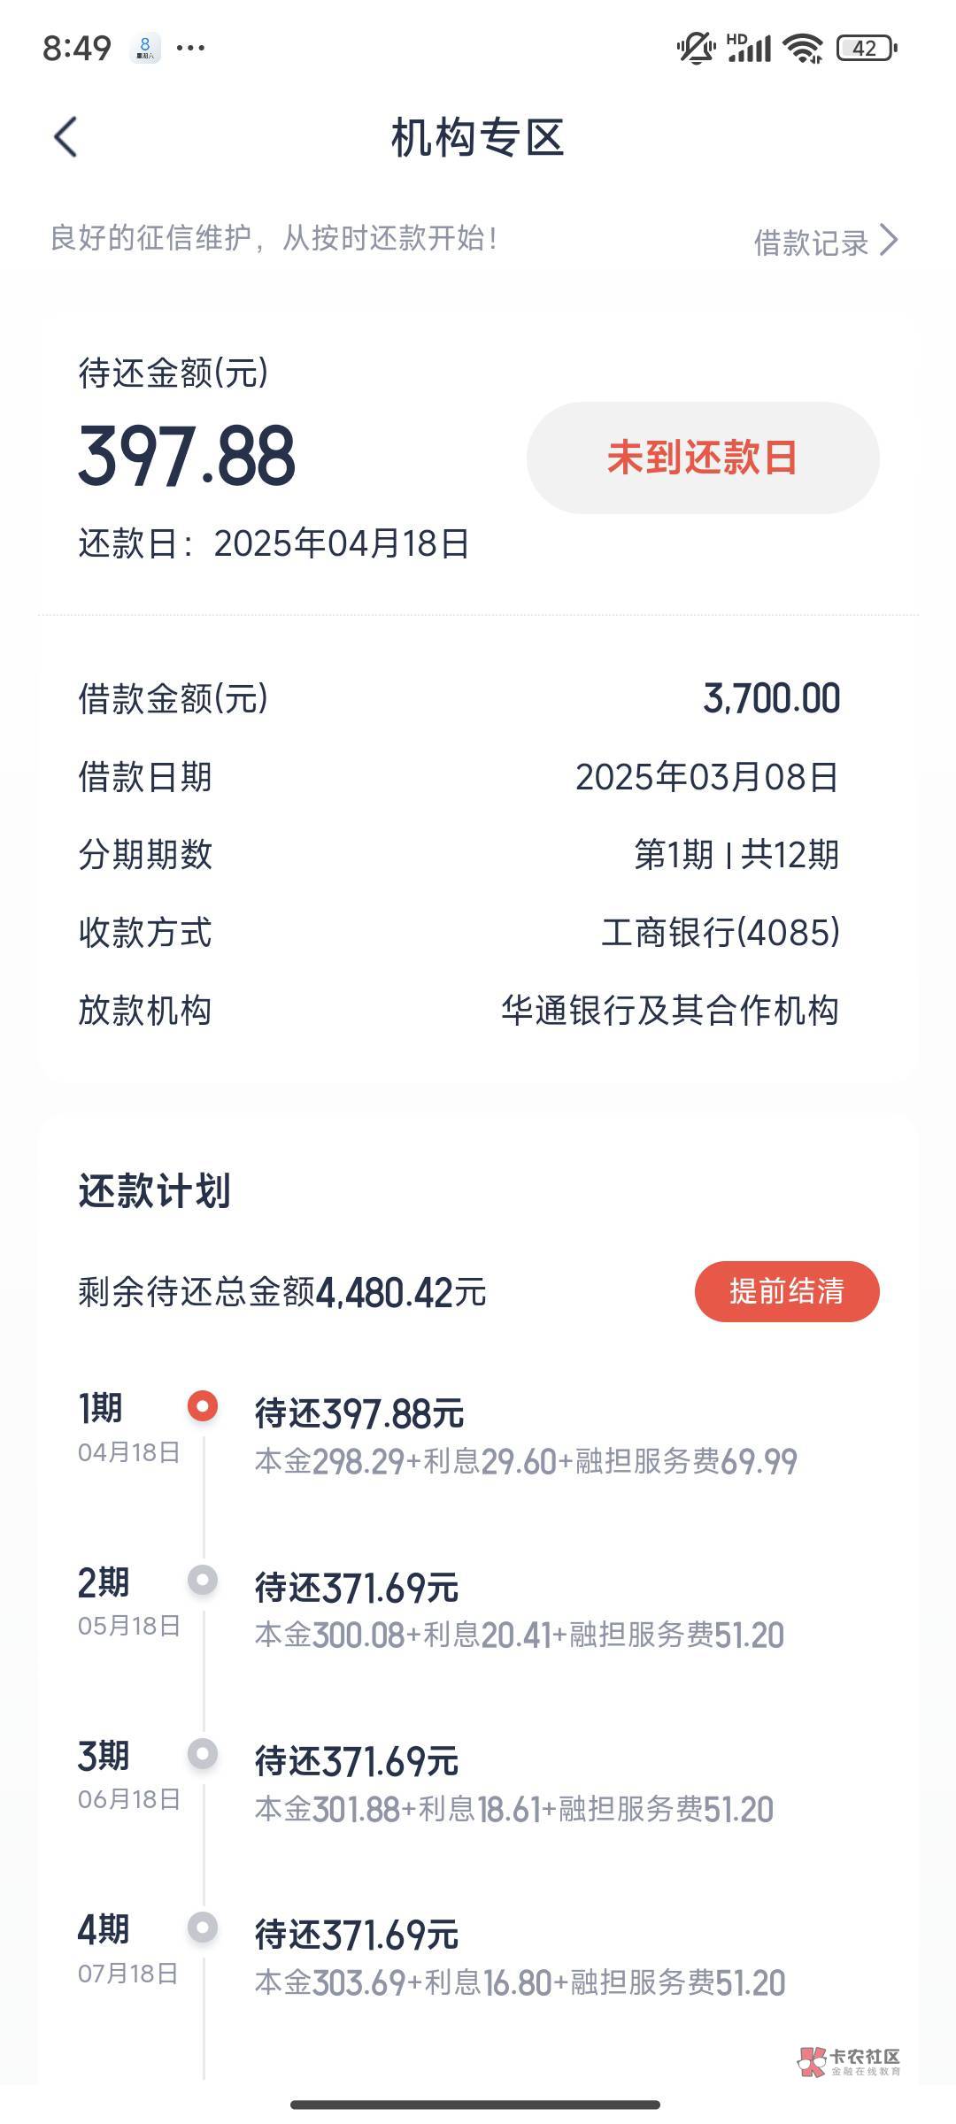
Task: Tap the battery indicator icon
Action: tap(866, 48)
